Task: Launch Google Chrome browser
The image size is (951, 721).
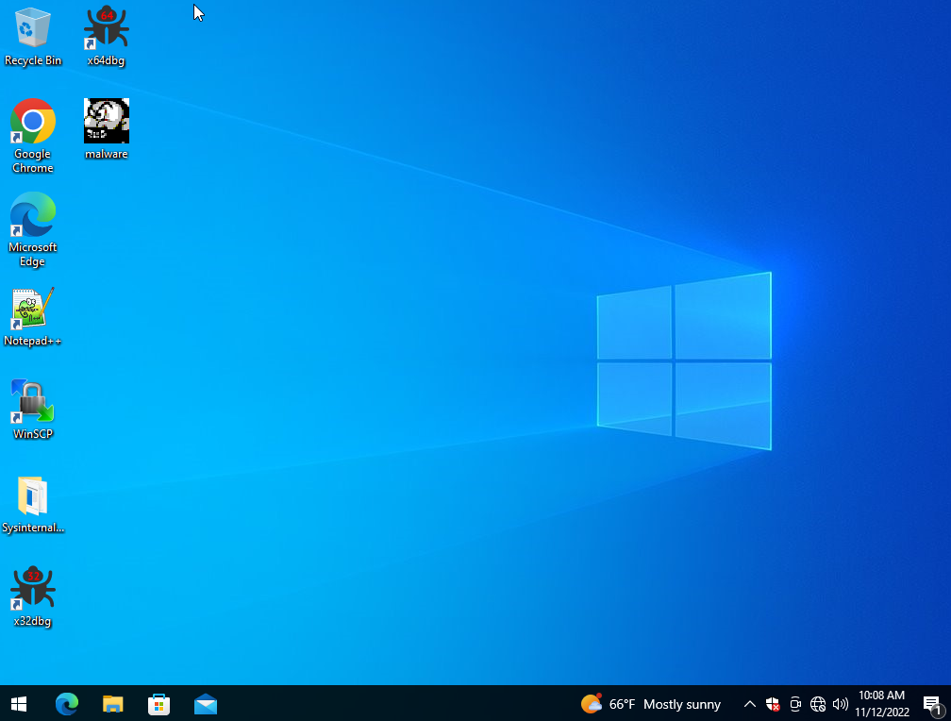Action: click(32, 120)
